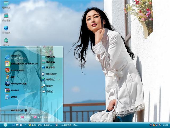Open the Recycle Bin desktop icon

coord(6,42)
